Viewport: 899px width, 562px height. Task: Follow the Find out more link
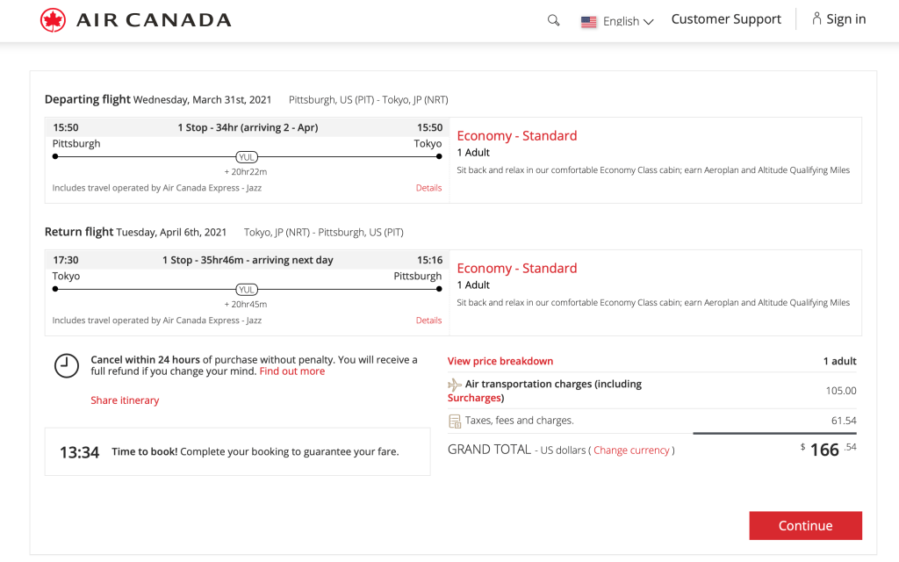pyautogui.click(x=292, y=371)
